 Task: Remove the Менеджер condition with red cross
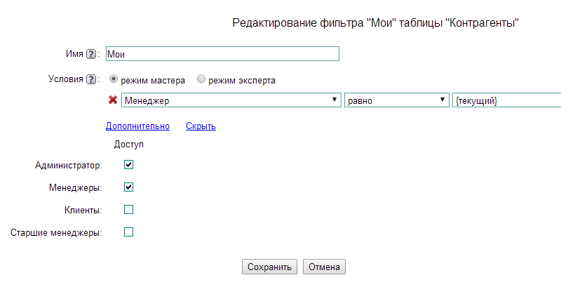point(113,100)
